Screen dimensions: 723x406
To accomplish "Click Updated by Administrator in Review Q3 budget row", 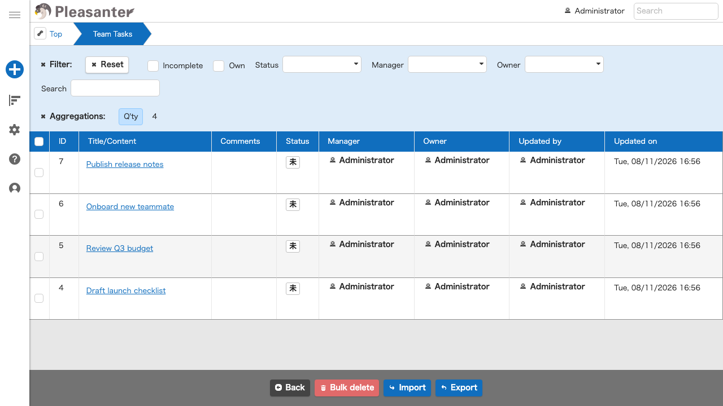I will pyautogui.click(x=553, y=245).
